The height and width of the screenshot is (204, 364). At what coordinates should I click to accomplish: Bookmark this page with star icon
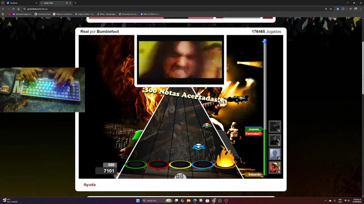point(331,9)
